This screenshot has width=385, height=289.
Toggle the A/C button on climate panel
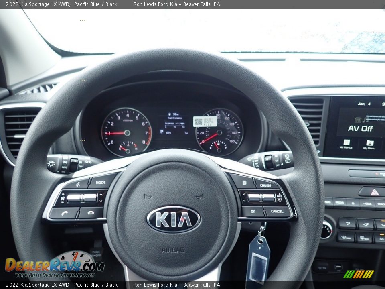tap(381, 238)
